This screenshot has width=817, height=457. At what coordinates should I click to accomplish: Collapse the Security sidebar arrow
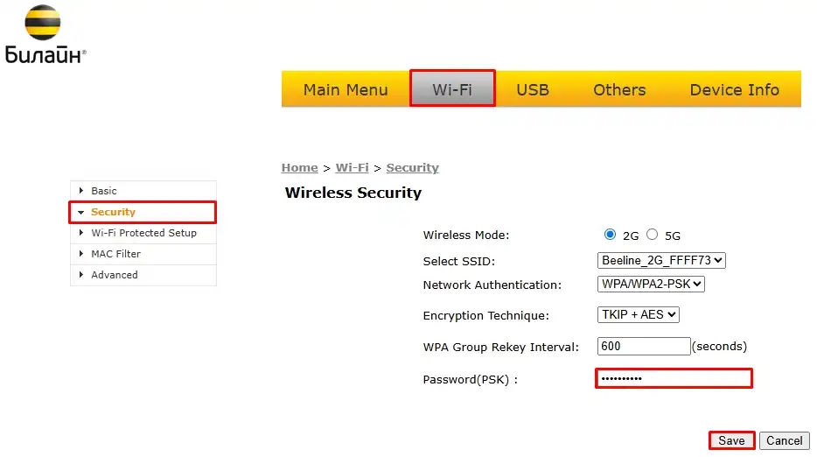coord(81,212)
